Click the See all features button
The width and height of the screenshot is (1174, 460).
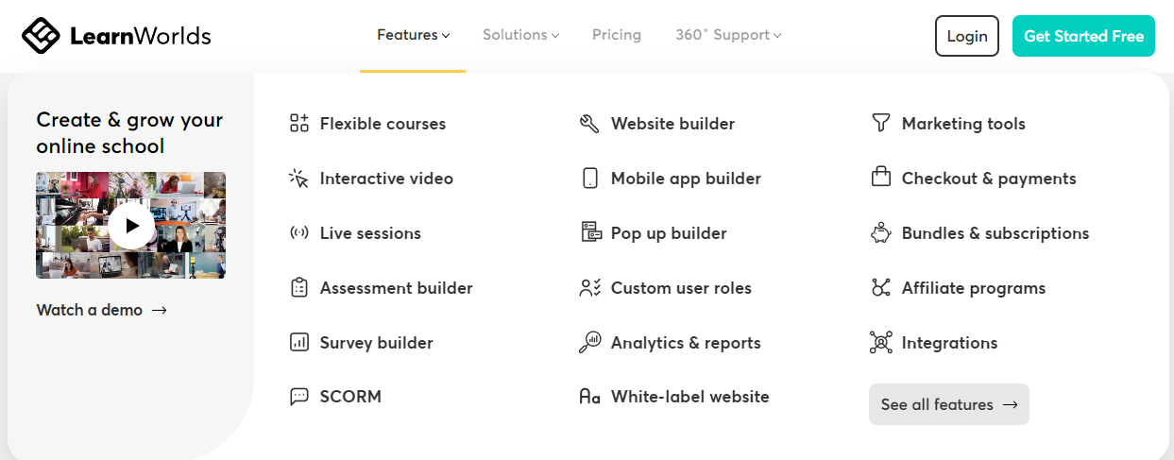point(949,404)
